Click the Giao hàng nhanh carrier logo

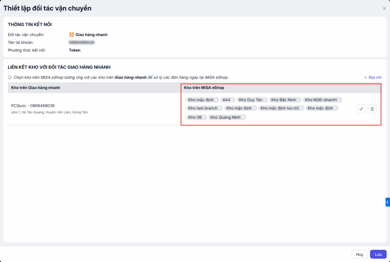tap(71, 35)
